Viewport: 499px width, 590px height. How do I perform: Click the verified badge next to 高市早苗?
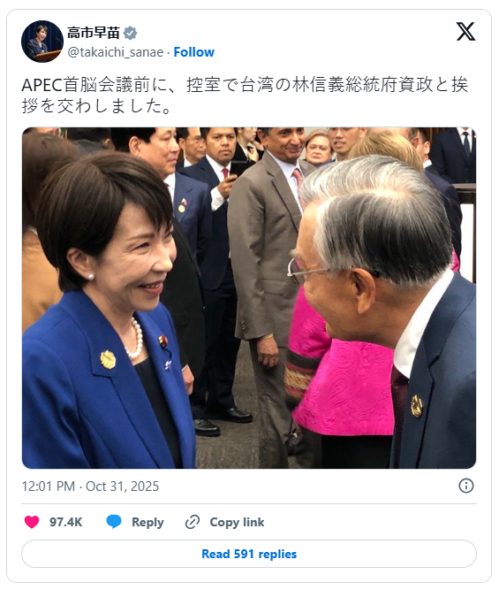[130, 33]
